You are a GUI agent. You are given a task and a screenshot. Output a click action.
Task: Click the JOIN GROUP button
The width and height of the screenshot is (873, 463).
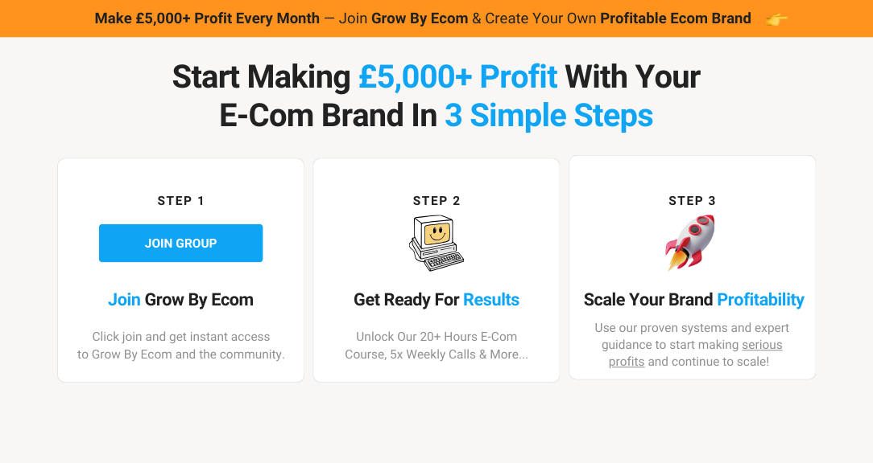[x=180, y=243]
